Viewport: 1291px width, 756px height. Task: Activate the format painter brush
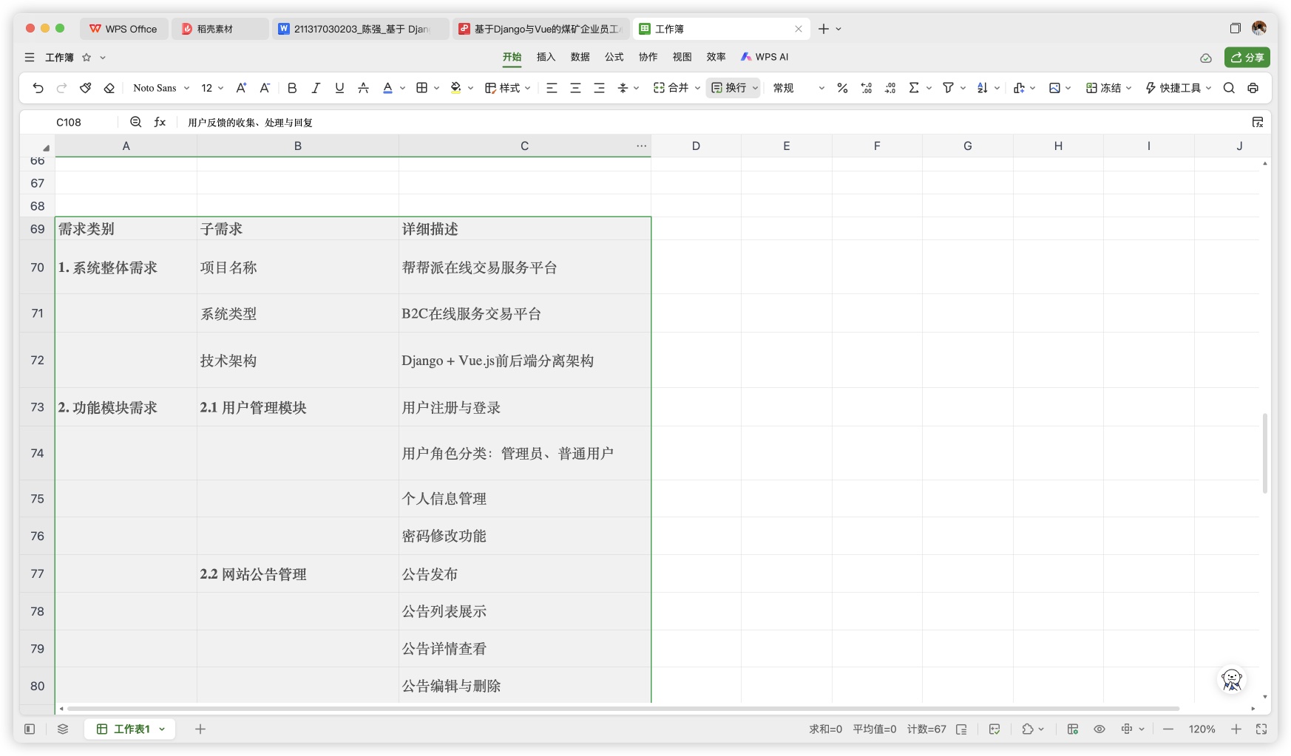tap(85, 88)
